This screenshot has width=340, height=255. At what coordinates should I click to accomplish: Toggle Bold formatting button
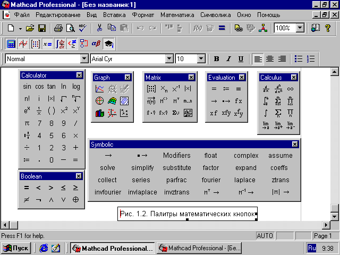click(x=216, y=59)
